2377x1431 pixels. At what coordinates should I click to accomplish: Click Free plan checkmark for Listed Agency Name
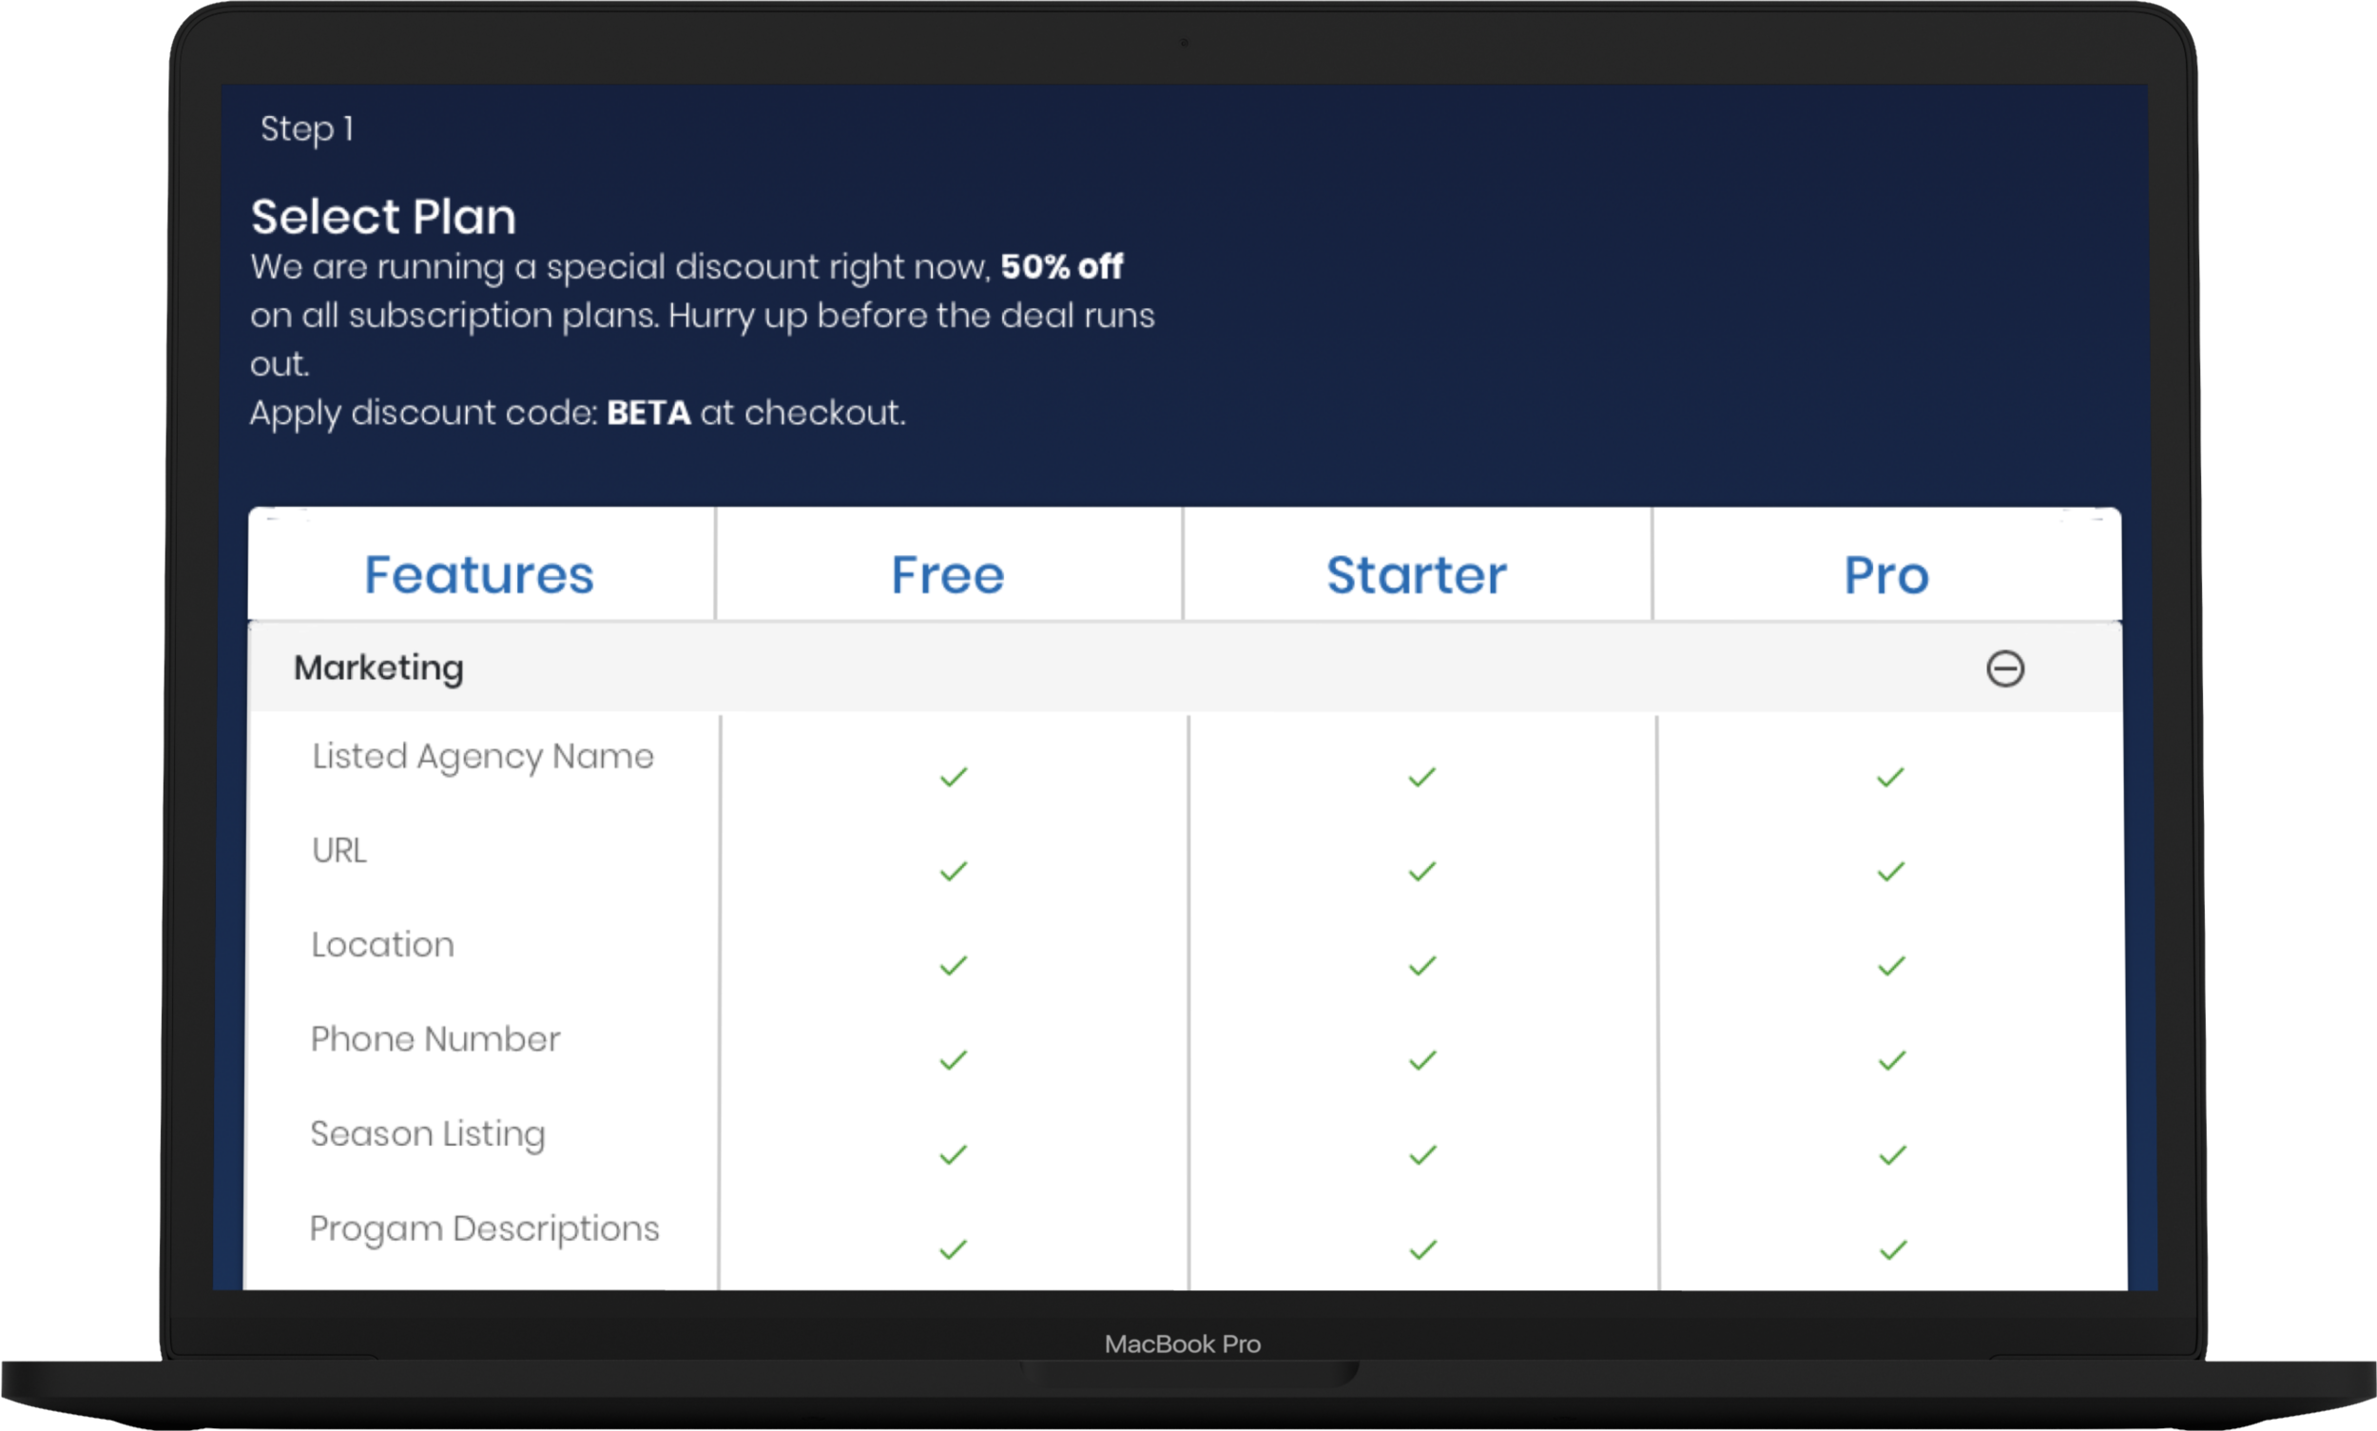[954, 777]
